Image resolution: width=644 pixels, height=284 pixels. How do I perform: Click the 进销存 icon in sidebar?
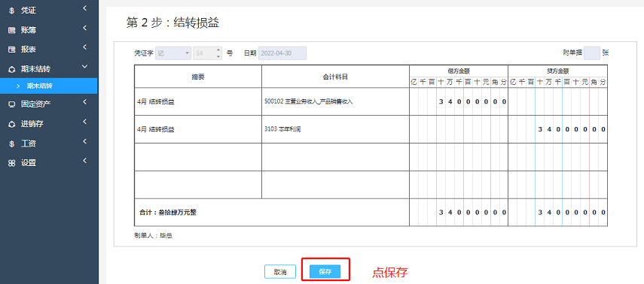[11, 124]
